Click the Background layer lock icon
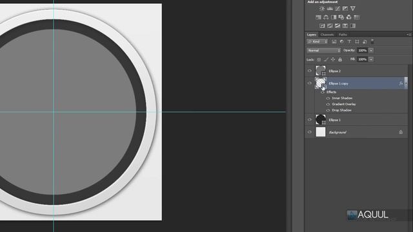413x232 pixels. [x=401, y=132]
